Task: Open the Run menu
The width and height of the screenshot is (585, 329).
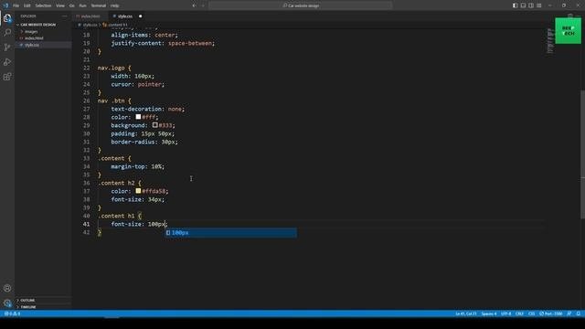Action: point(83,5)
